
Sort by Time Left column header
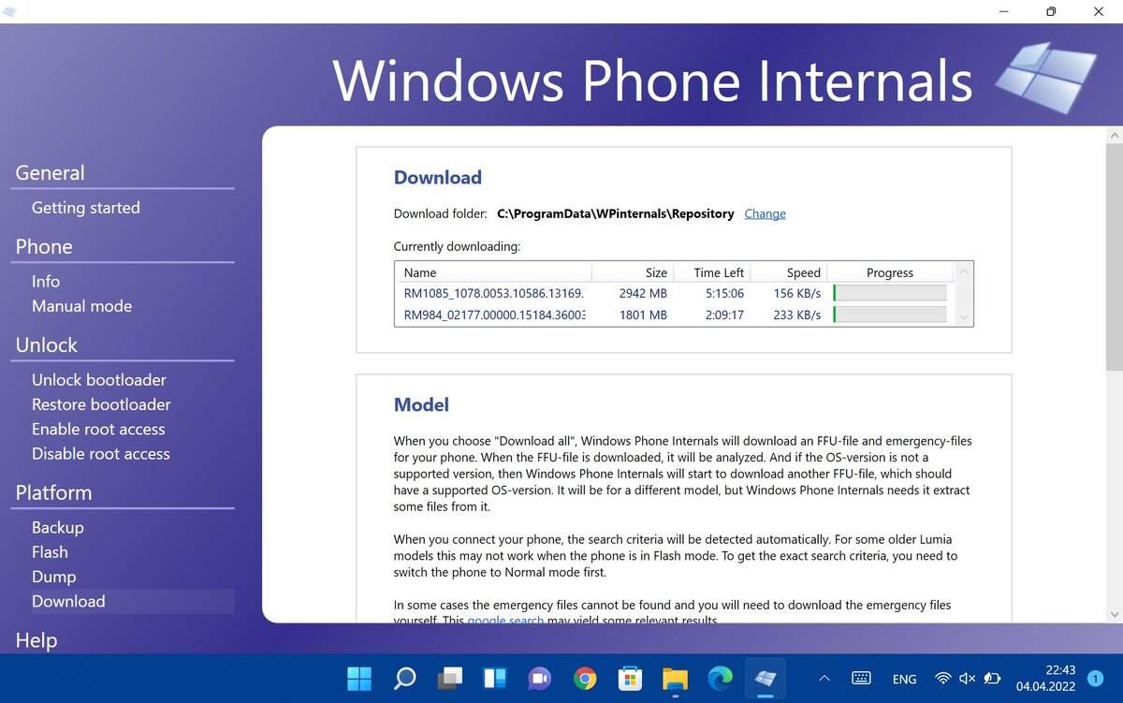coord(711,272)
